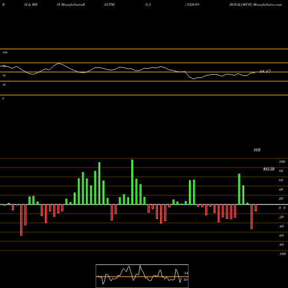
Task: Select the tallest green histogram bar
Action: [132, 182]
